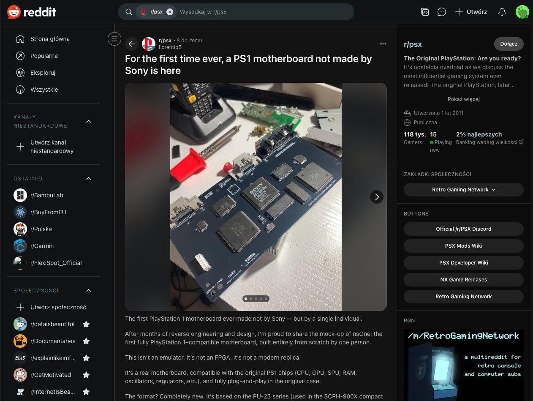
Task: Open notifications bell
Action: [x=502, y=12]
